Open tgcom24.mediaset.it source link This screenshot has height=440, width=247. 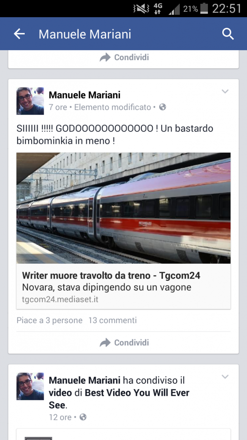pos(60,300)
